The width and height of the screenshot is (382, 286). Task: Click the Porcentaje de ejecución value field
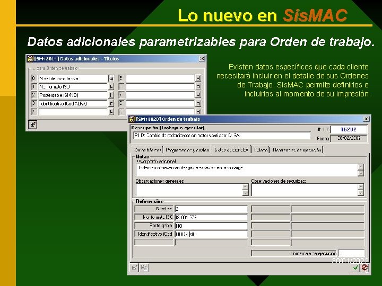pos(351,253)
